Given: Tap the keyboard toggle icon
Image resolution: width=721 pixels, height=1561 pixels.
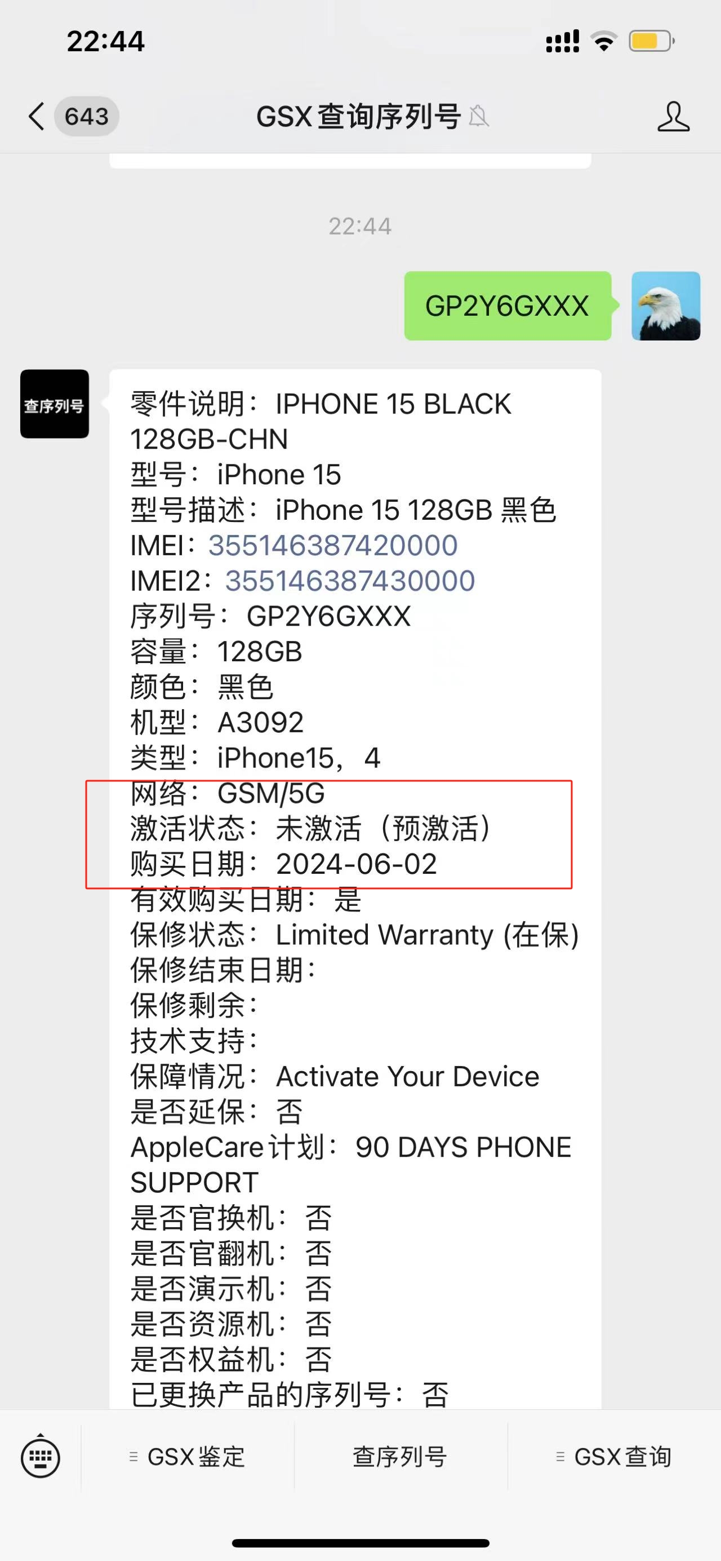Looking at the screenshot, I should [x=41, y=1457].
